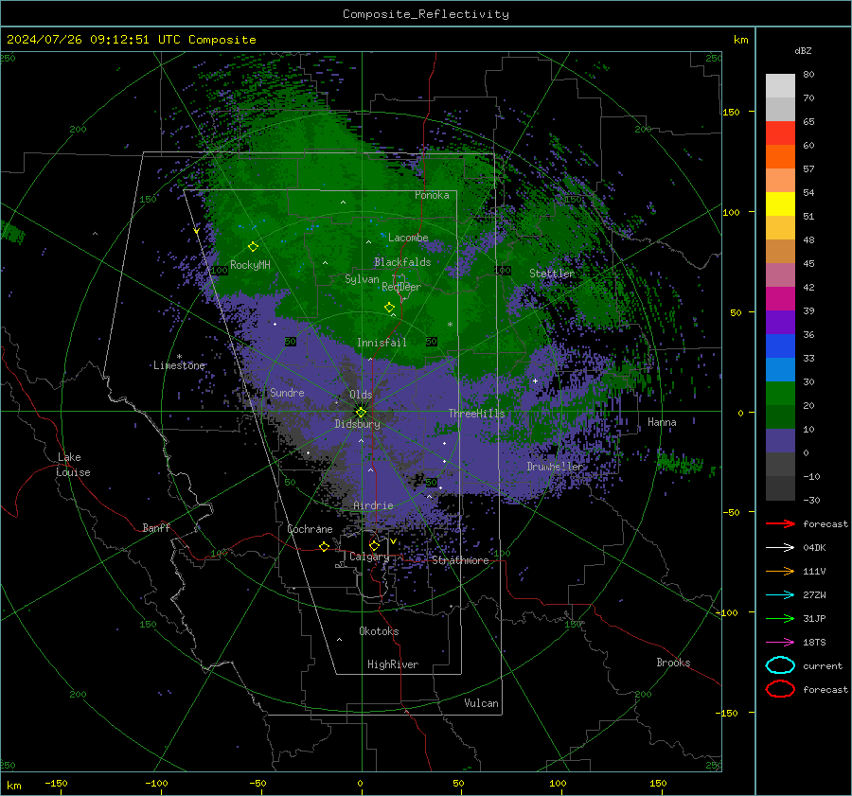Click the 'km' unit label at bottom left
852x796 pixels.
coord(13,786)
